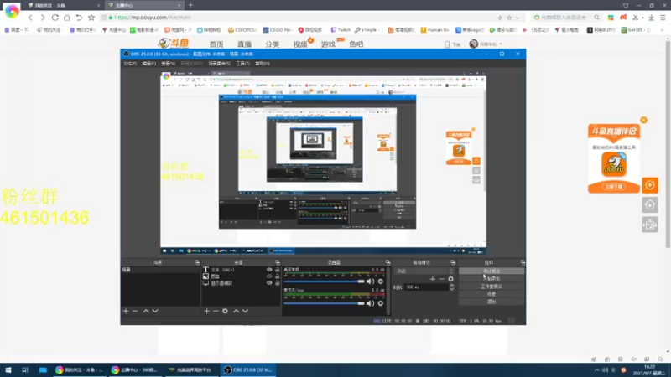Viewport: 671px width, 377px height.
Task: Click the 退出 exit button in Controls
Action: pos(492,302)
